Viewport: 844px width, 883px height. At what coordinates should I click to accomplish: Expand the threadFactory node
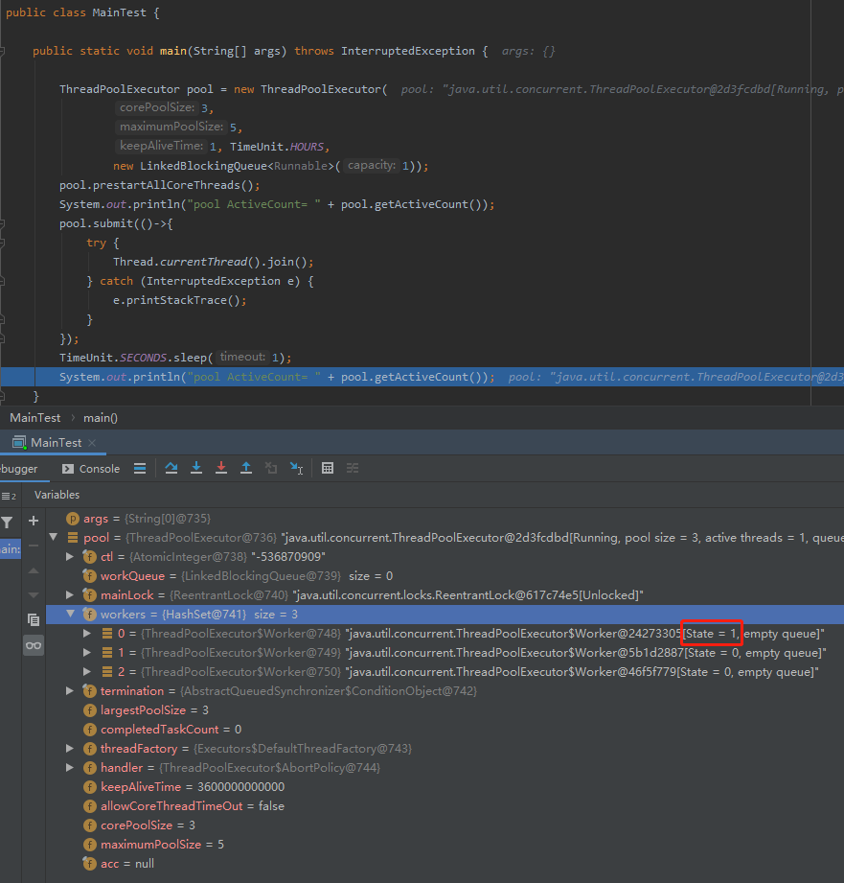(x=70, y=748)
